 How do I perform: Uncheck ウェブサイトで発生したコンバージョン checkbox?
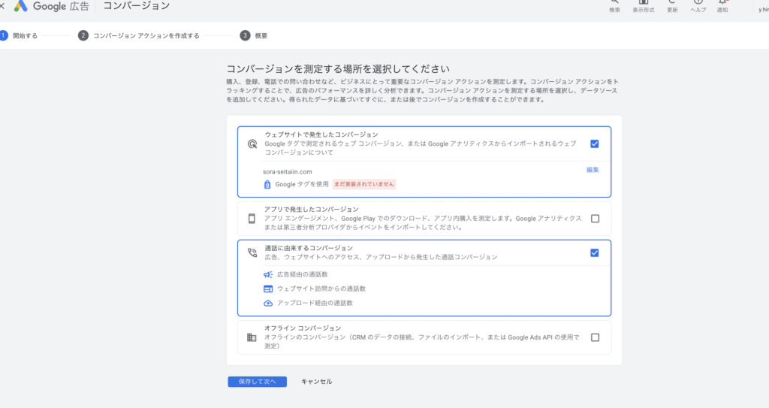595,144
